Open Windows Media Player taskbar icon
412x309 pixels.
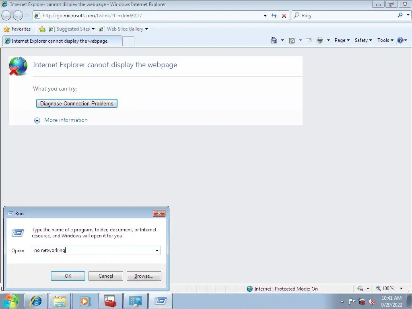84,301
